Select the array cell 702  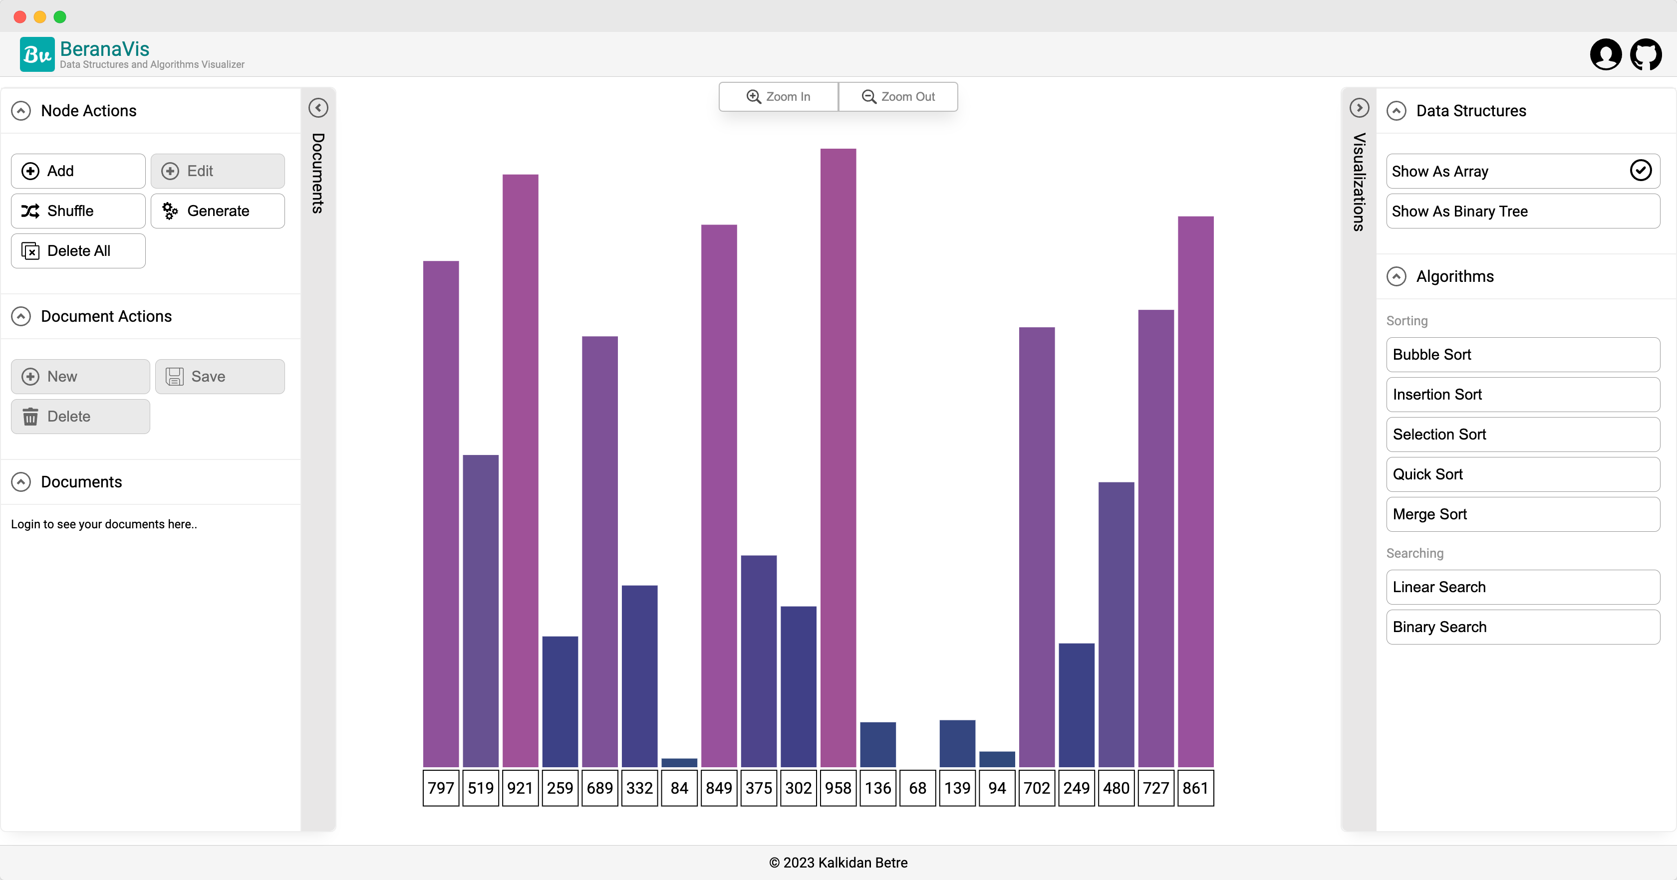click(1037, 788)
